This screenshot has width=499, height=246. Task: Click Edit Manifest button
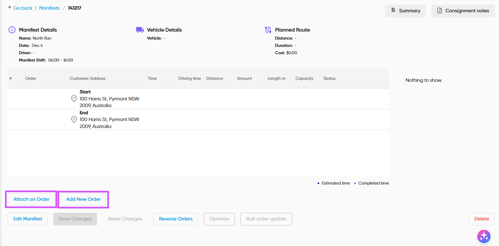click(28, 219)
